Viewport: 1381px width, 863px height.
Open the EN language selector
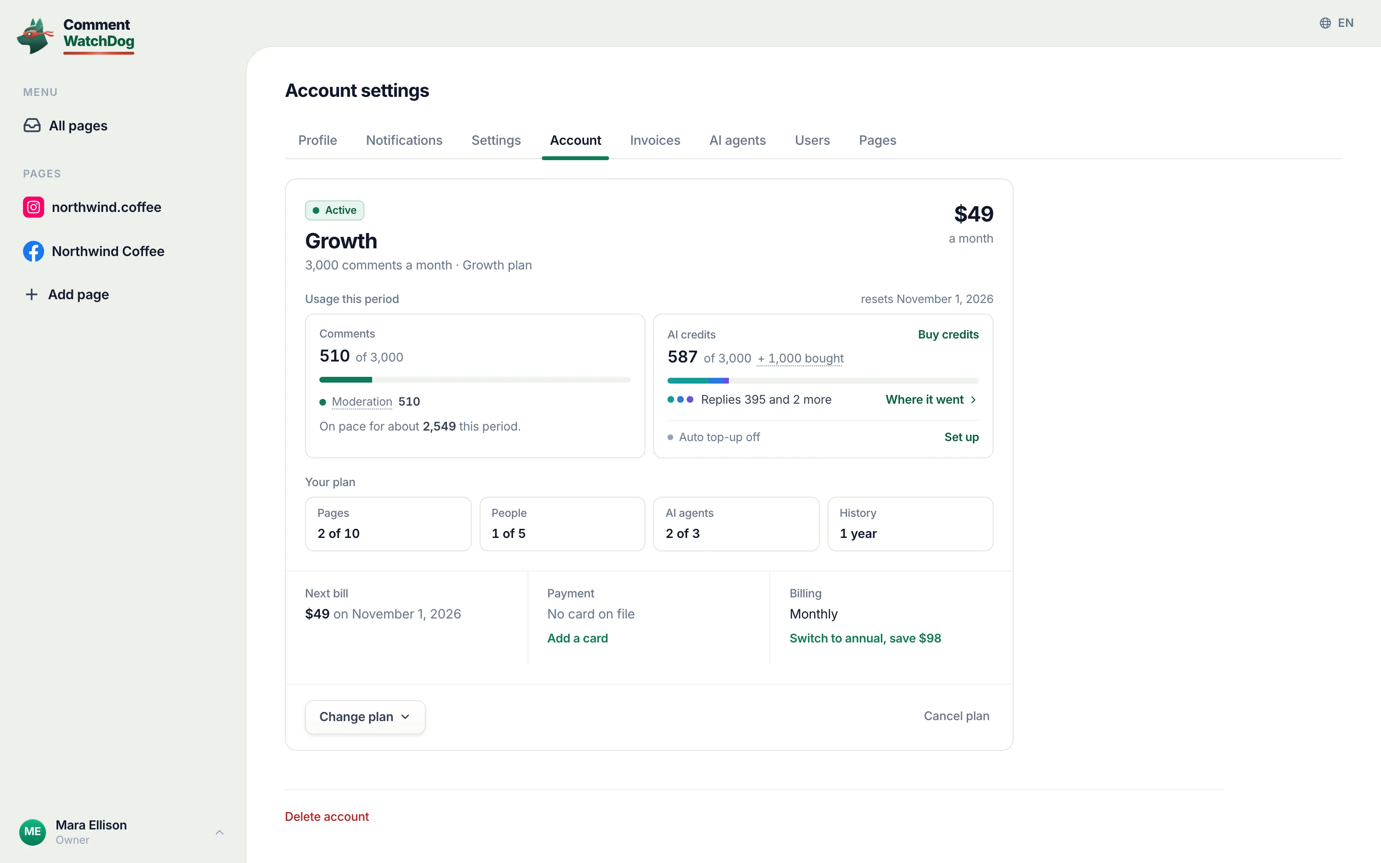point(1336,23)
